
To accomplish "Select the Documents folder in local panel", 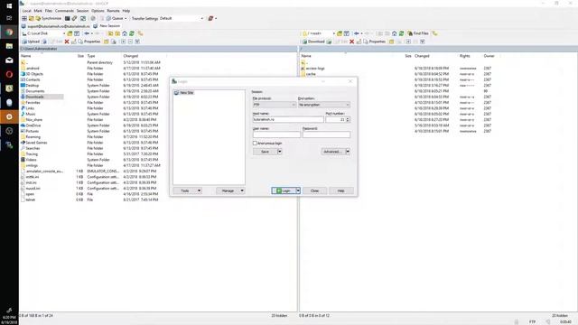I will pyautogui.click(x=35, y=91).
